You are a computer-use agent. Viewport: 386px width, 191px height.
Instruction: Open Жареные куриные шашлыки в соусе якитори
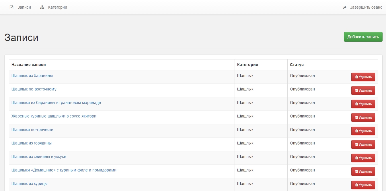point(54,116)
